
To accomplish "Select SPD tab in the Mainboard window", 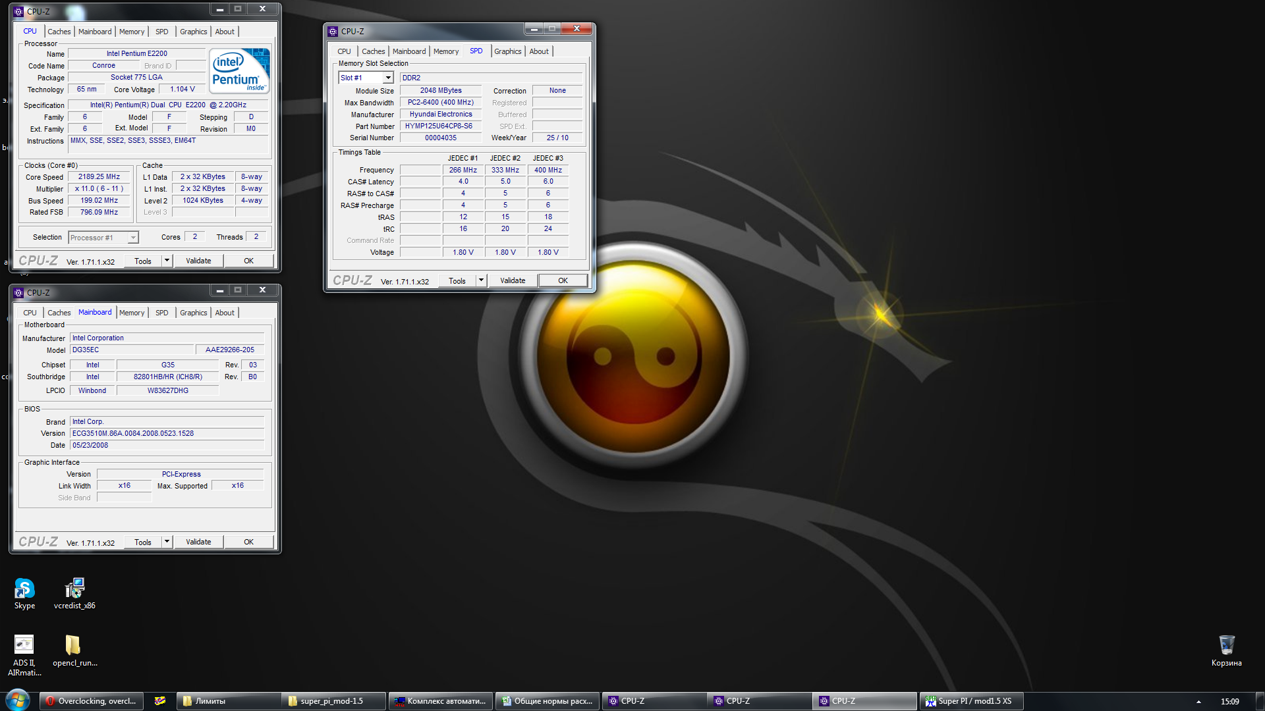I will coord(162,313).
